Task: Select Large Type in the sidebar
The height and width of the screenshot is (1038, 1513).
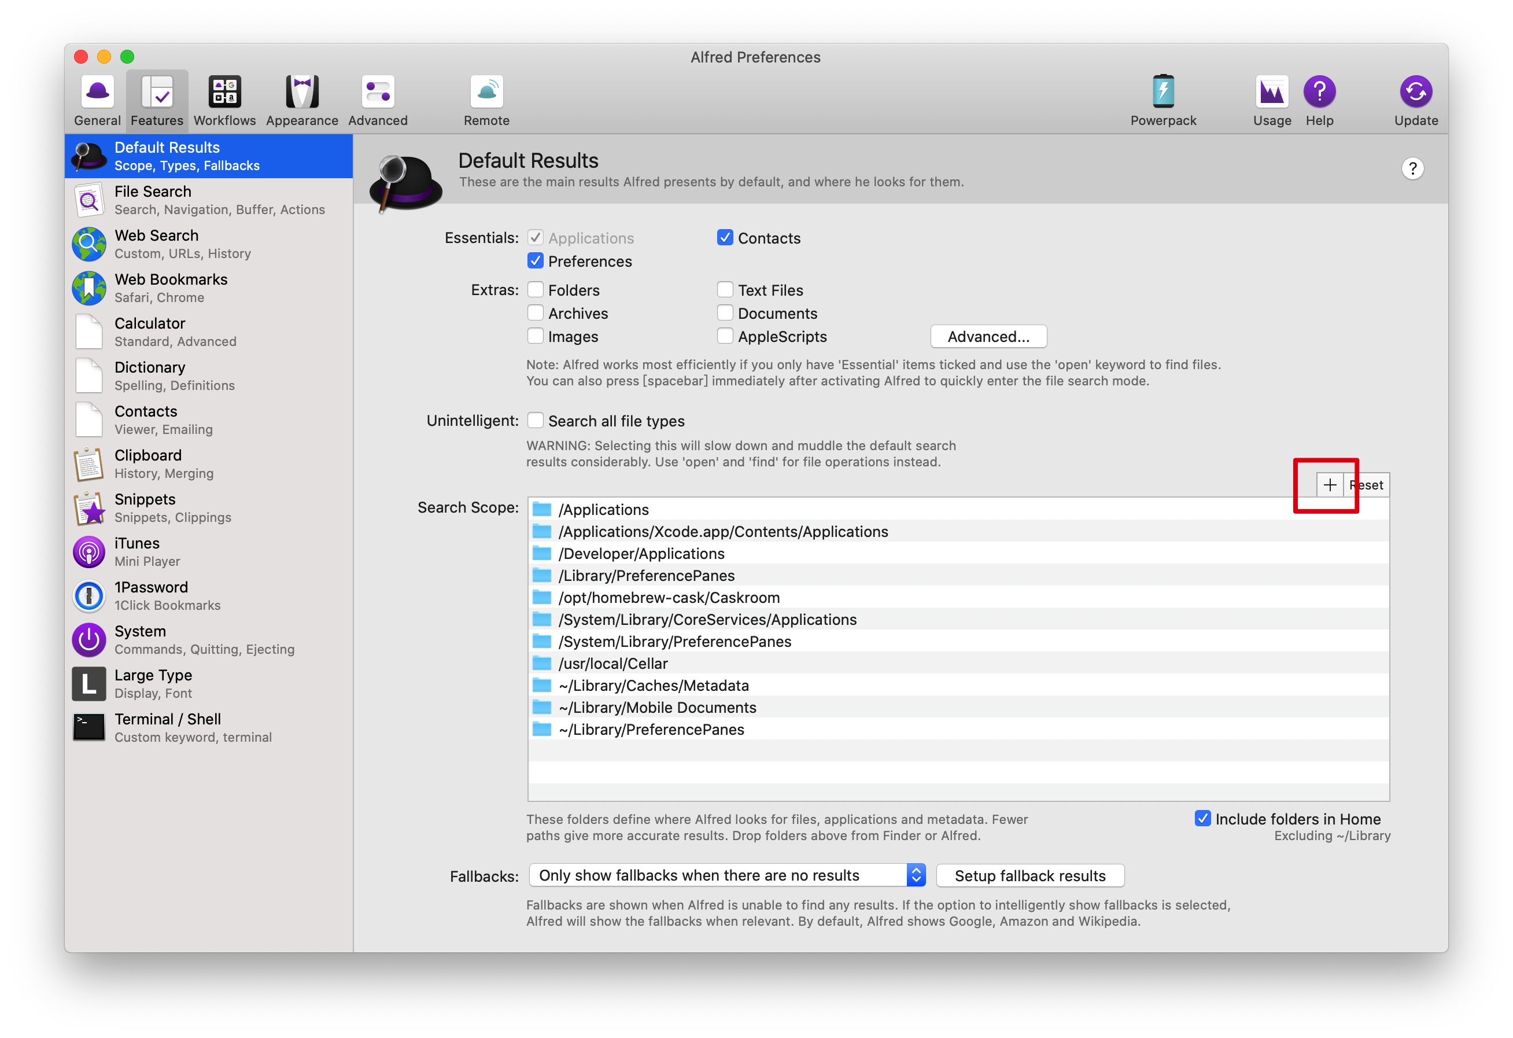Action: pos(208,684)
